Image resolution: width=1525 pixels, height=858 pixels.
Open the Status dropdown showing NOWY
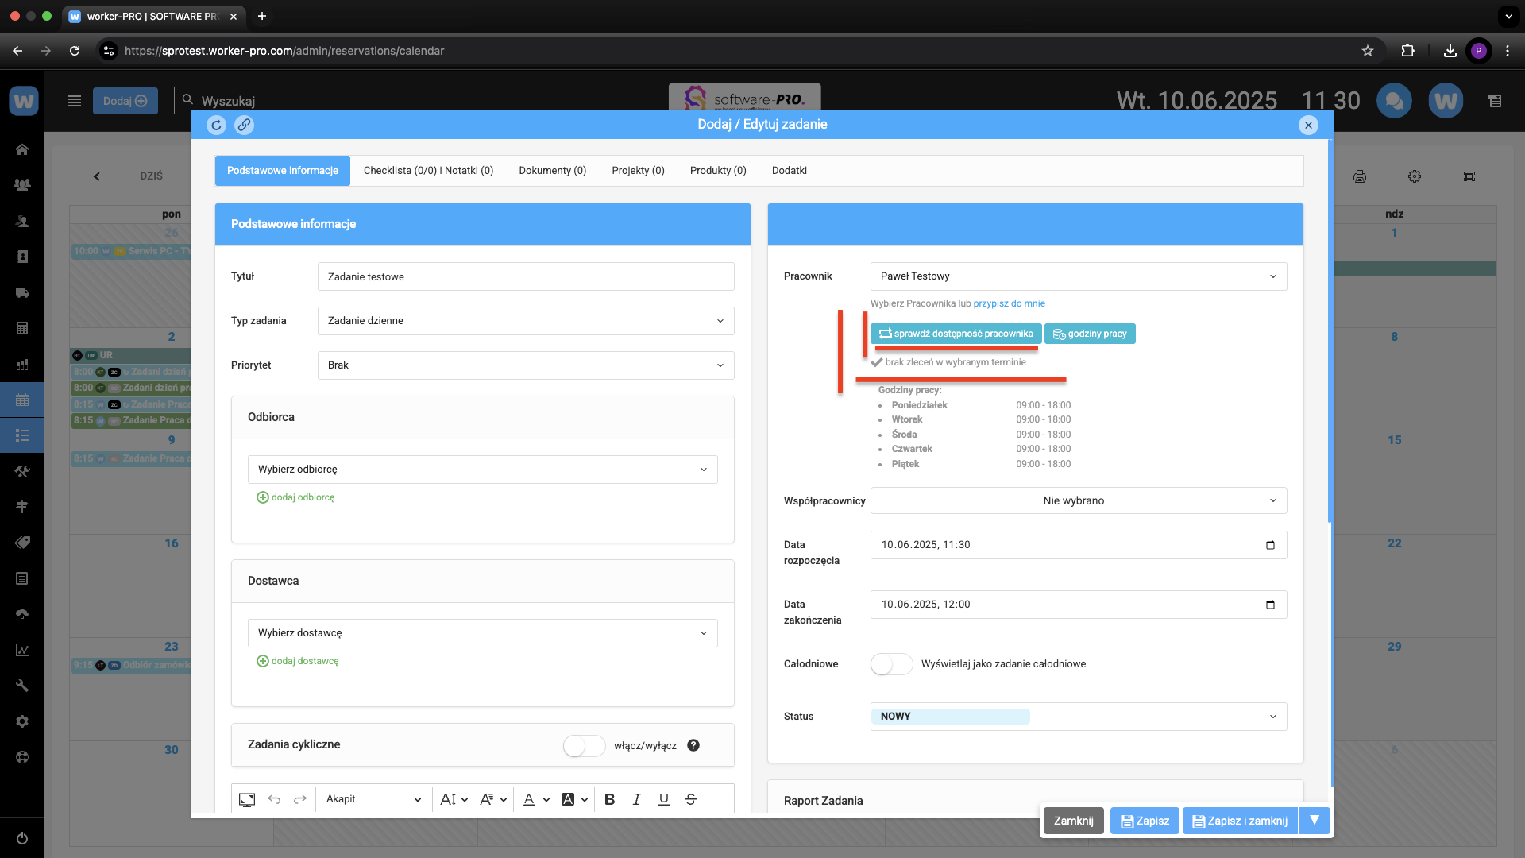tap(1078, 717)
